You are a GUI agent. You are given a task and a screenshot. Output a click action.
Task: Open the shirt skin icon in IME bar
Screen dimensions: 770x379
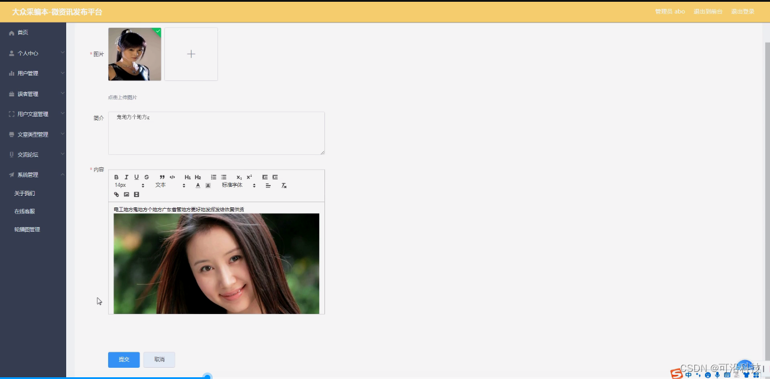point(746,374)
